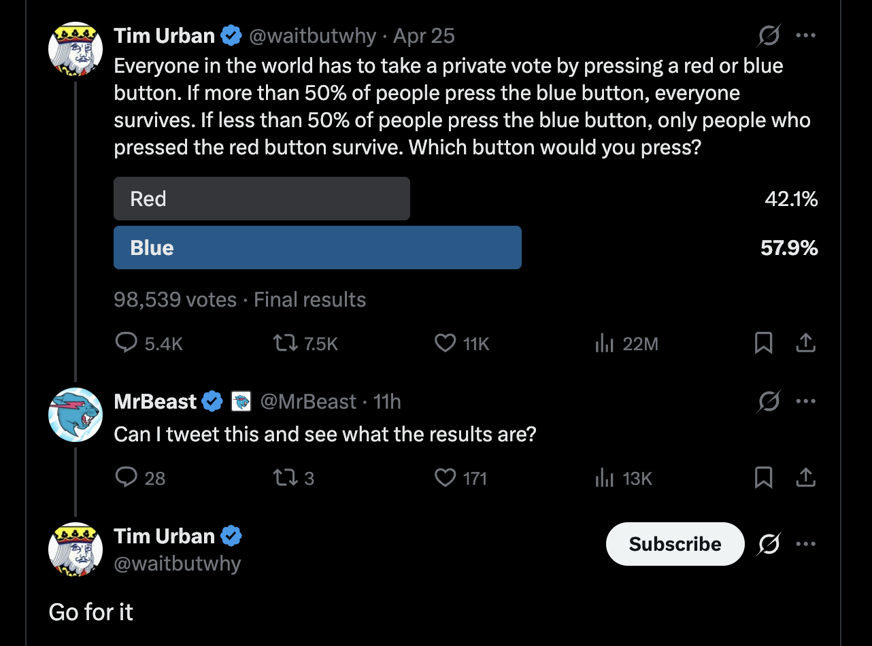Open more options on MrBeast's reply
872x646 pixels.
pyautogui.click(x=805, y=401)
